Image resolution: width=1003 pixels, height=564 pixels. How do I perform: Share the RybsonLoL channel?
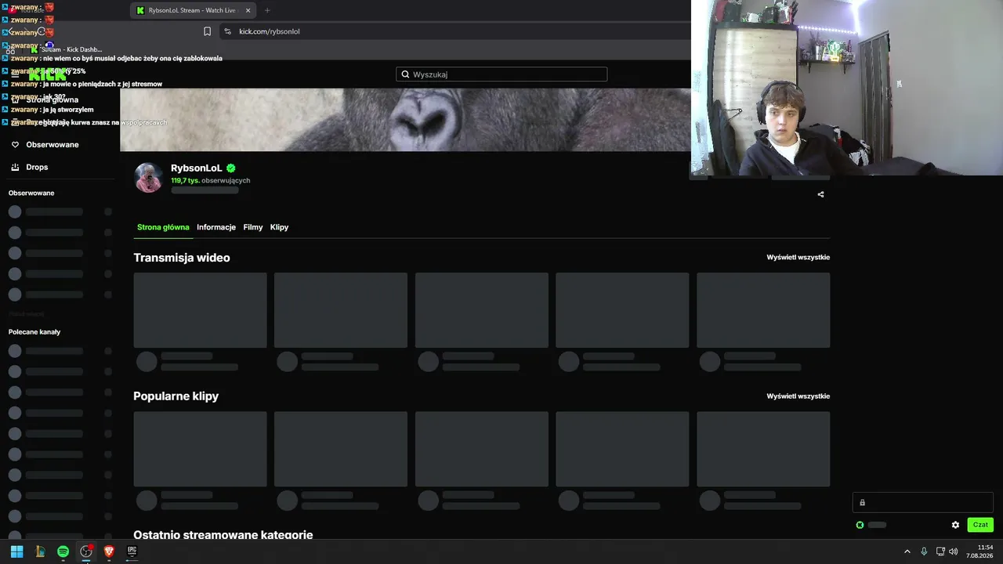click(x=820, y=194)
